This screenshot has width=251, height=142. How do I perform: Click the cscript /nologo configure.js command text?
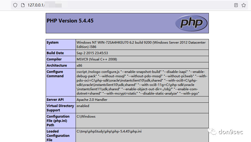pyautogui.click(x=142, y=82)
